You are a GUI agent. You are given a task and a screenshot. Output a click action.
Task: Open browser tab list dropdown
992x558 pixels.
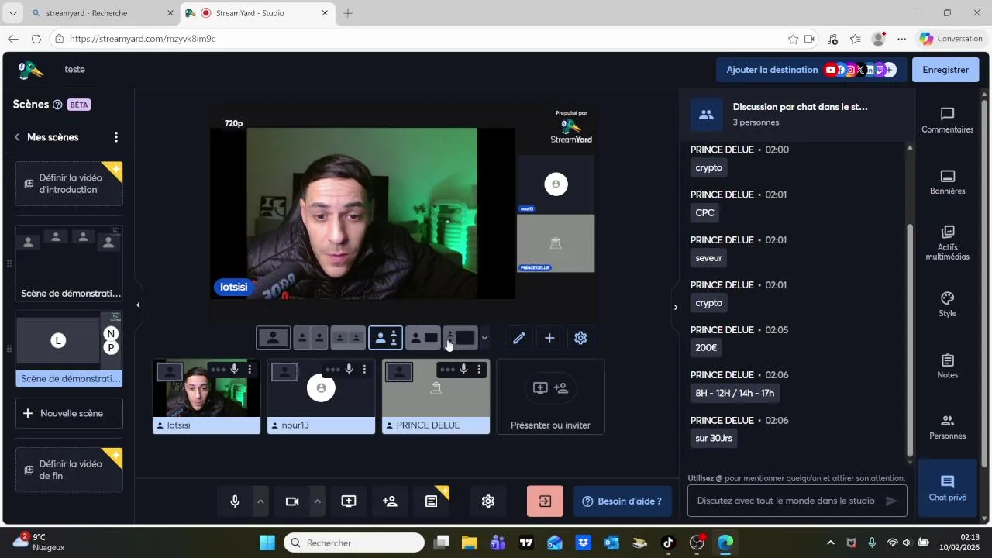tap(12, 13)
